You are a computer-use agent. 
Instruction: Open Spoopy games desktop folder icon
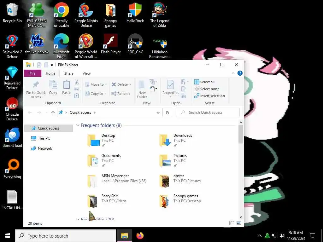111,15
